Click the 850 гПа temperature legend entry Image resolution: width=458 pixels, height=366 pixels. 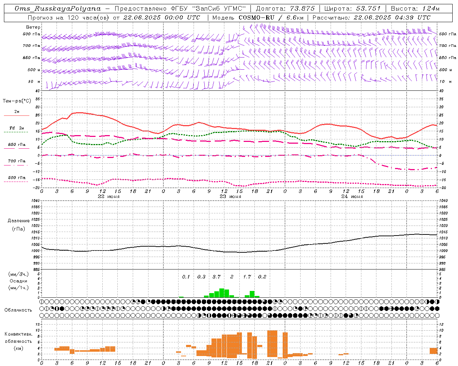click(x=17, y=144)
